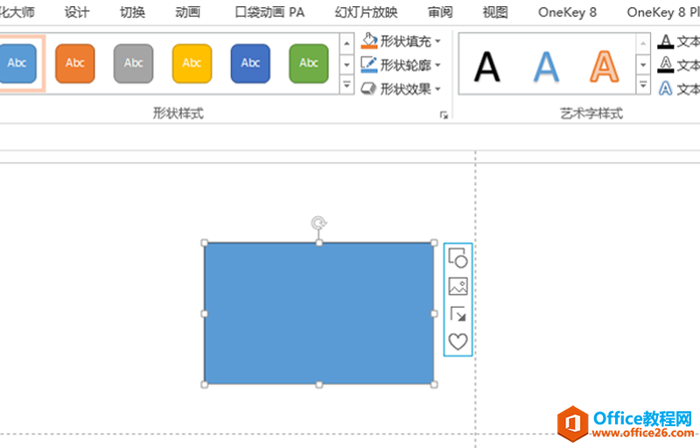Open the 口袋动画 PA tab
This screenshot has height=448, width=700.
pos(269,12)
